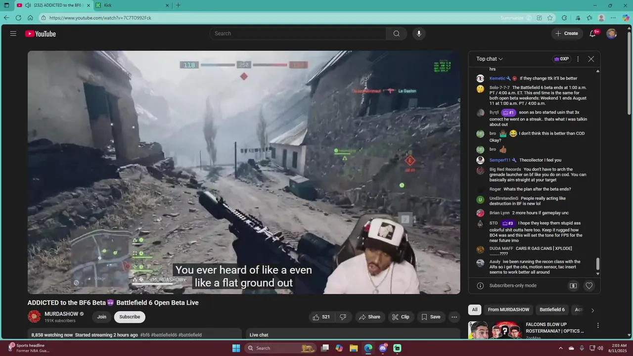This screenshot has width=633, height=356.
Task: Click the 0XP channel points badge
Action: pyautogui.click(x=561, y=59)
